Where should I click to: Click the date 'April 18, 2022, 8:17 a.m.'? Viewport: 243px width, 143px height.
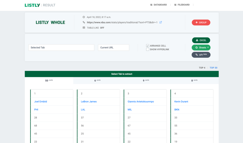click(x=99, y=17)
